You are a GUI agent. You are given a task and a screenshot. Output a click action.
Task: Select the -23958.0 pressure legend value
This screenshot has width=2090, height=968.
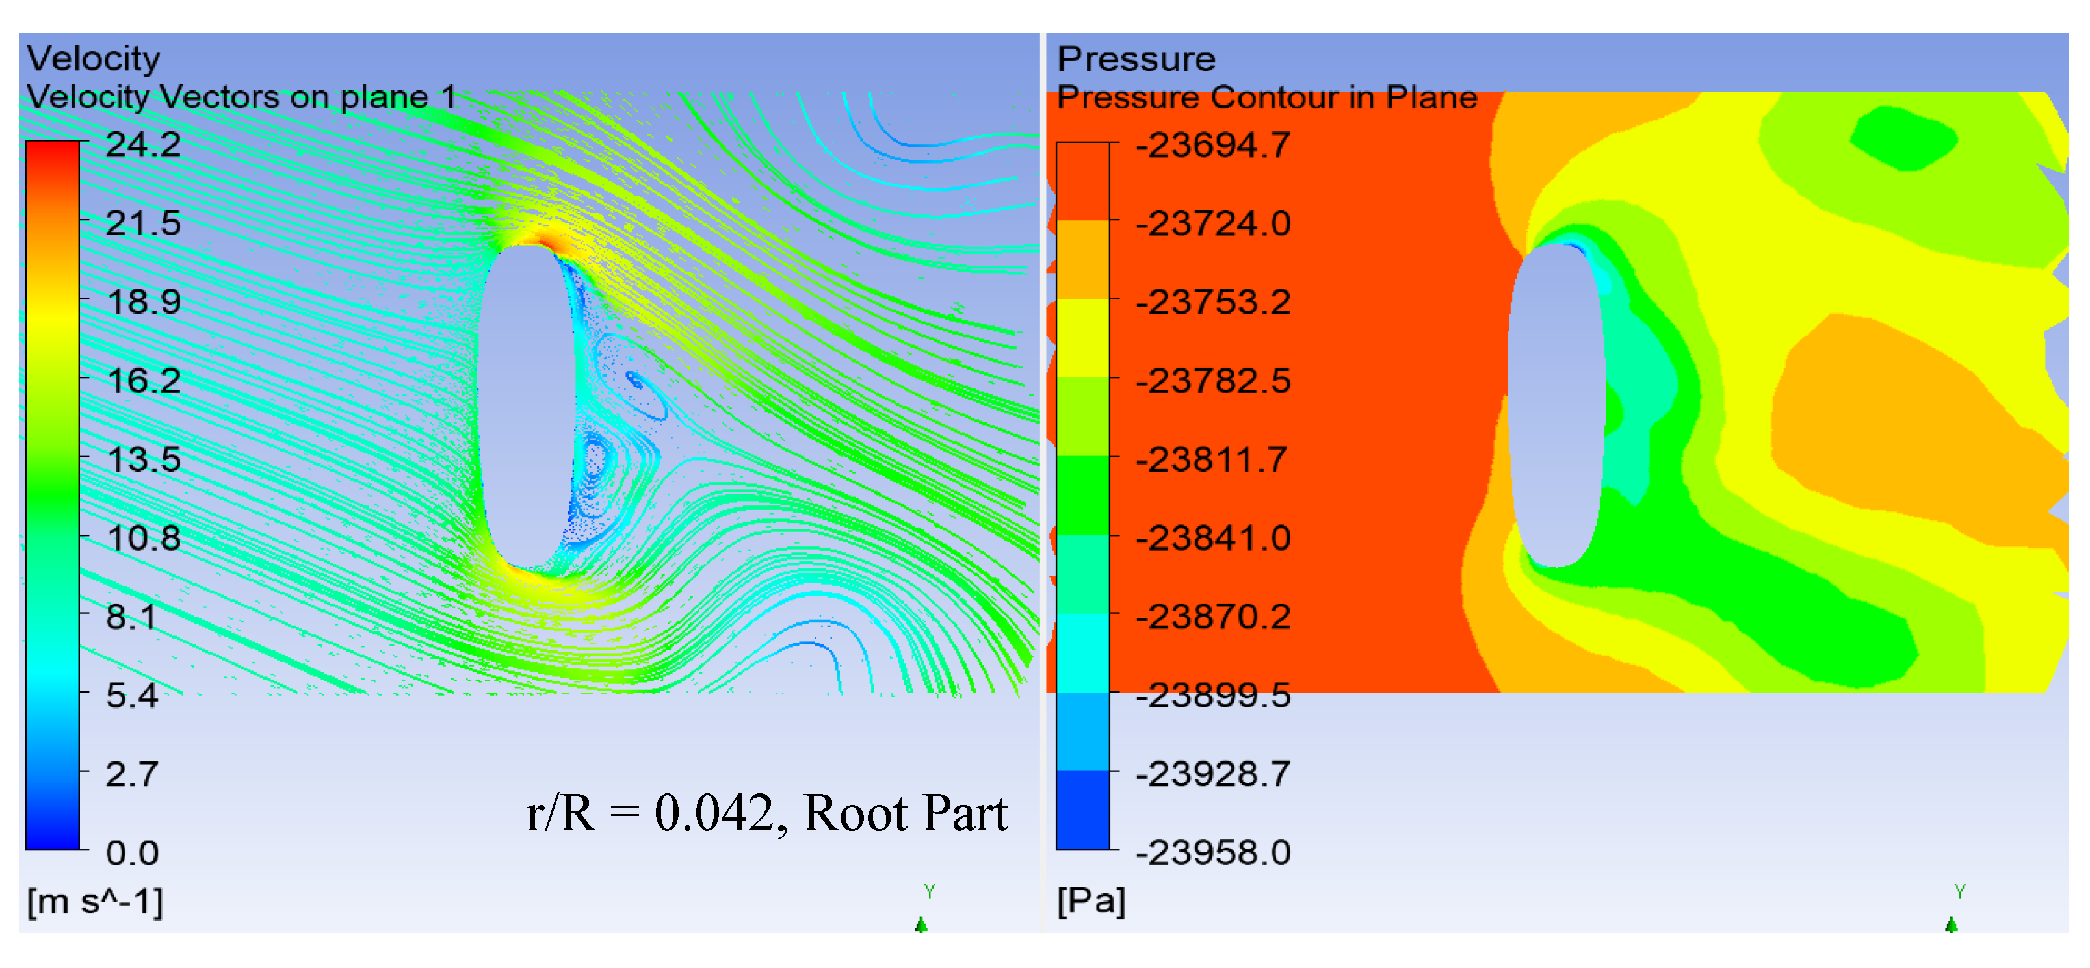click(1213, 853)
